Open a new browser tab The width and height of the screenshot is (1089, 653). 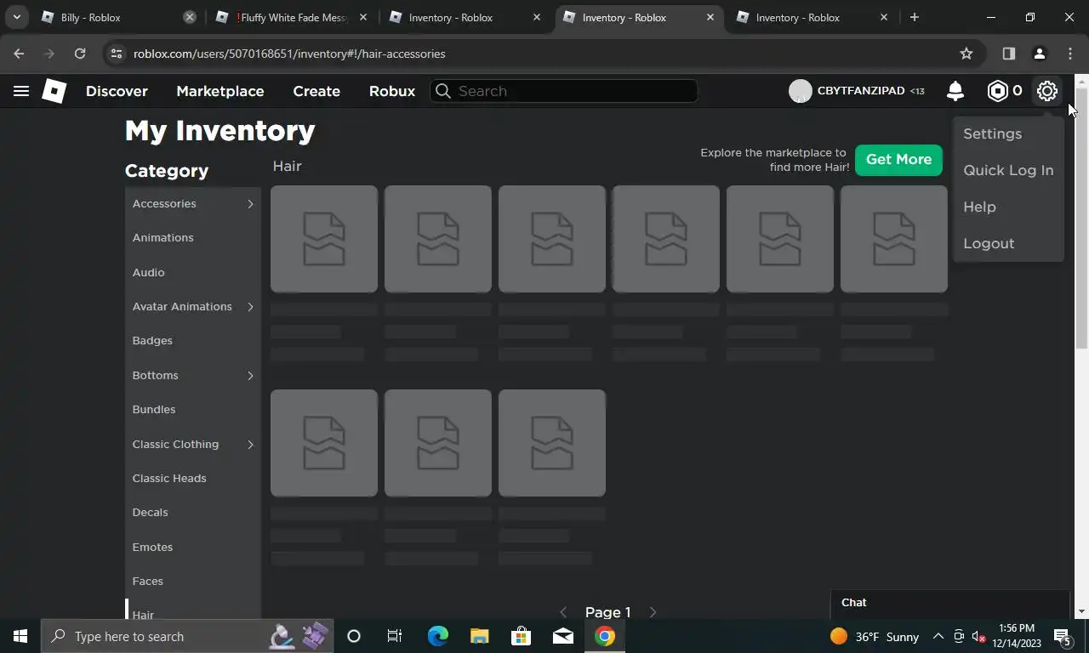[914, 17]
